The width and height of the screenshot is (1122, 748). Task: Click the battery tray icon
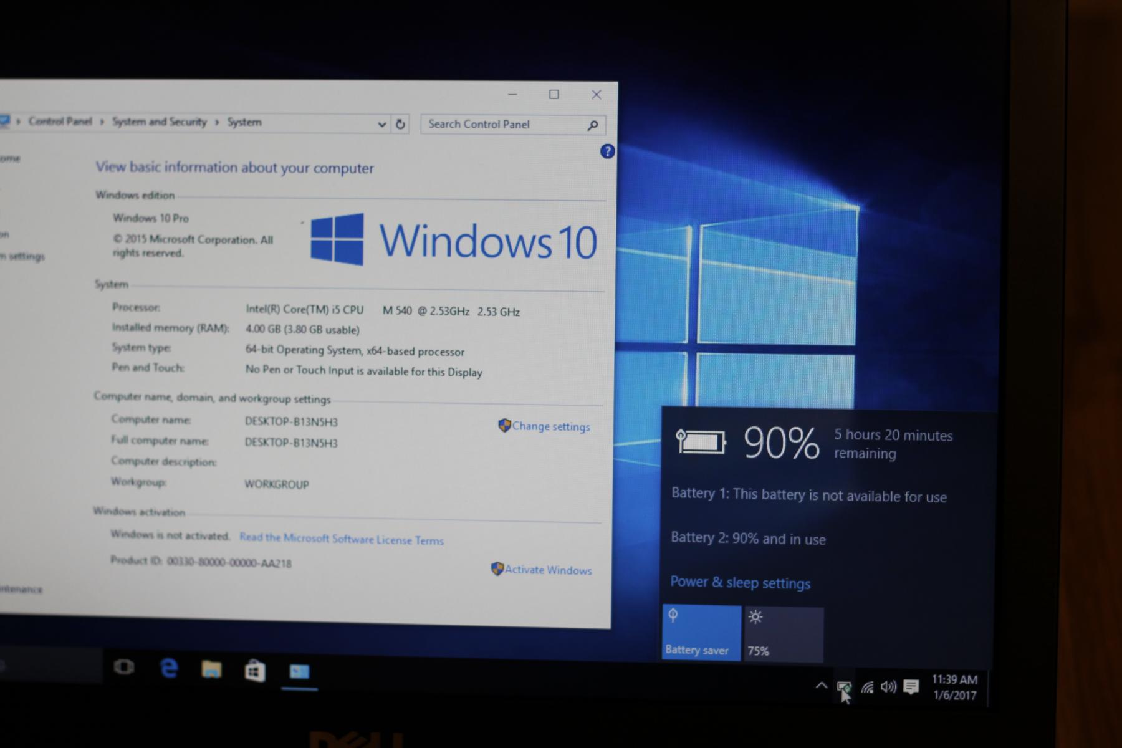(844, 687)
